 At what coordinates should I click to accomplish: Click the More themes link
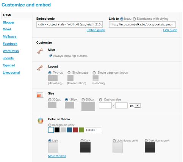57,156
